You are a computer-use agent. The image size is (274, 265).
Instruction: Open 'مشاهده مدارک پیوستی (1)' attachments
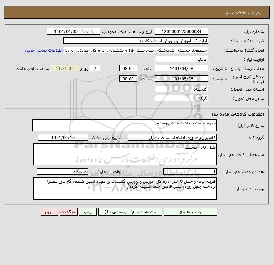[x=130, y=212]
